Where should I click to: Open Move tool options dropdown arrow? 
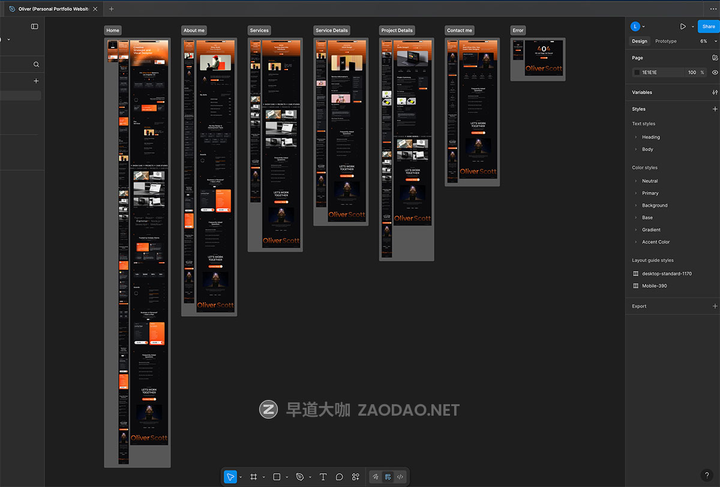pyautogui.click(x=241, y=477)
